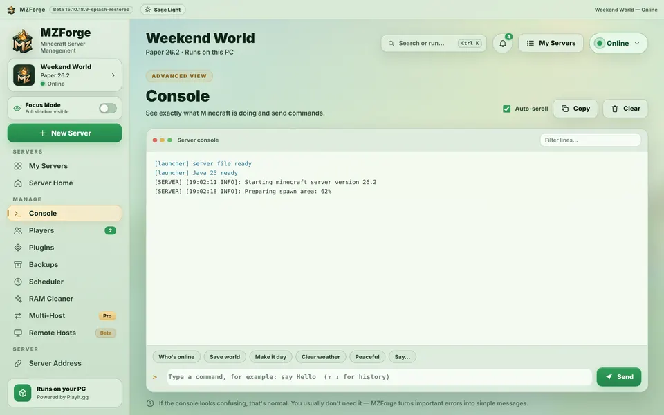Expand Weekend World server card chevron
The image size is (664, 415).
click(113, 75)
